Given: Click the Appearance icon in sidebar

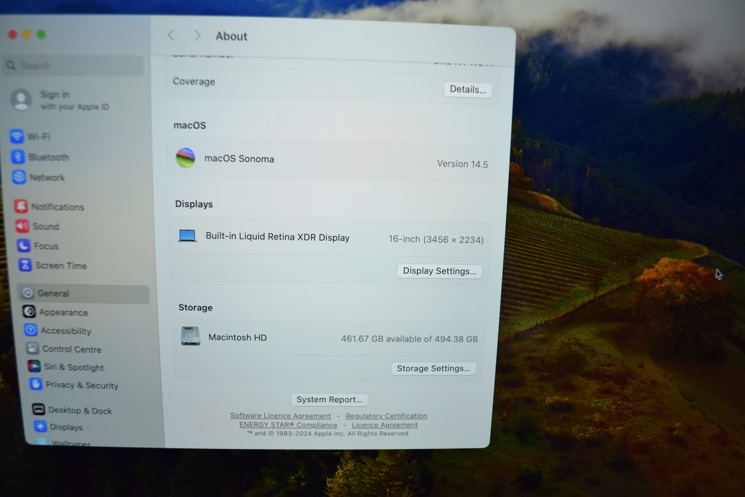Looking at the screenshot, I should (x=29, y=312).
